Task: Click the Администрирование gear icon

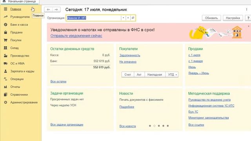Action: (x=5, y=102)
